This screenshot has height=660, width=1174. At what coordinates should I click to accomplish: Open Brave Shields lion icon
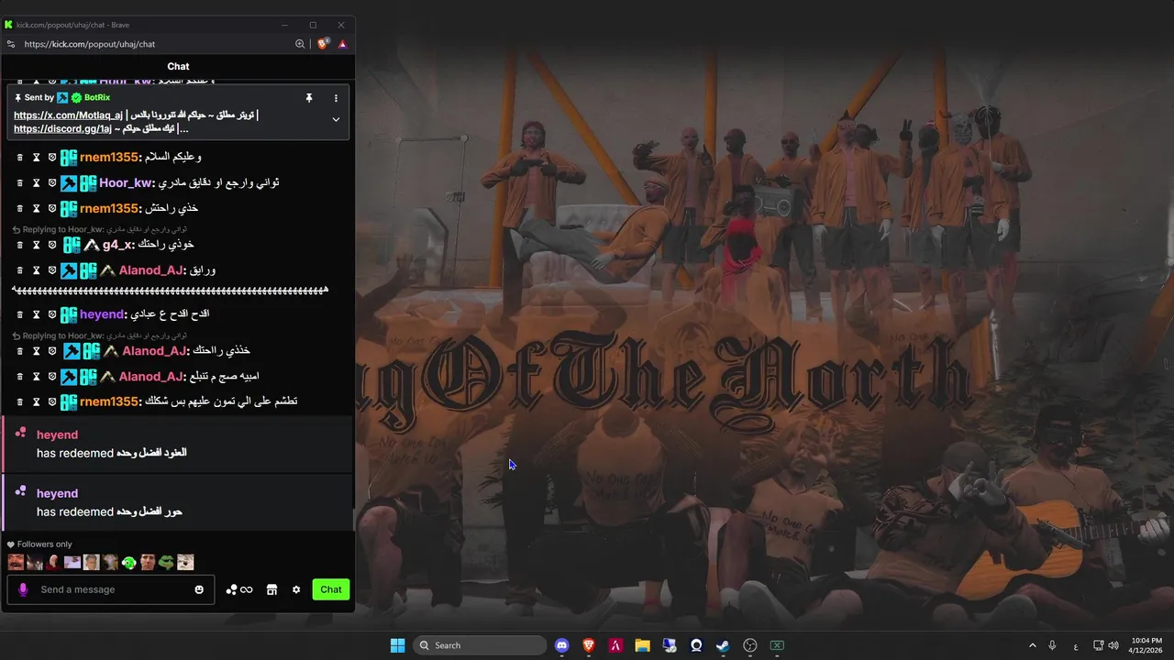click(x=323, y=44)
